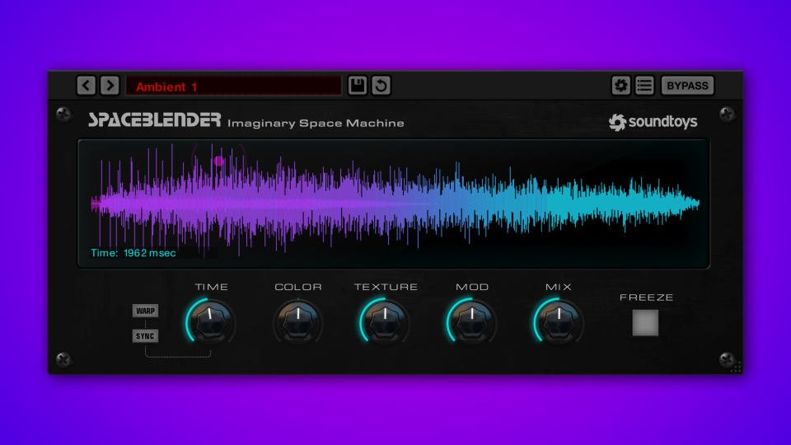Click the Imaginary Space Machine subtitle
Viewport: 791px width, 445px height.
[x=316, y=123]
